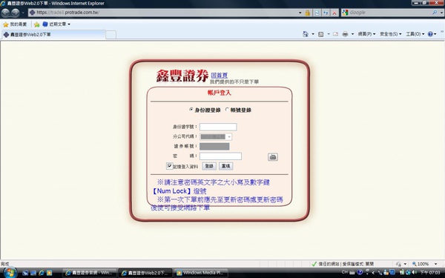Screen dimensions: 445x278
Task: Switch to Windows Media Player taskbar button
Action: click(201, 273)
